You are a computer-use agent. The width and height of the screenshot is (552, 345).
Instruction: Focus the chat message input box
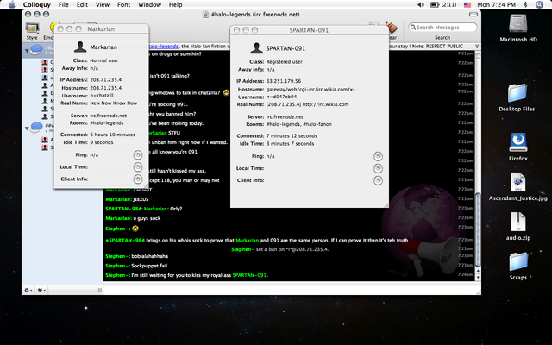[x=290, y=290]
